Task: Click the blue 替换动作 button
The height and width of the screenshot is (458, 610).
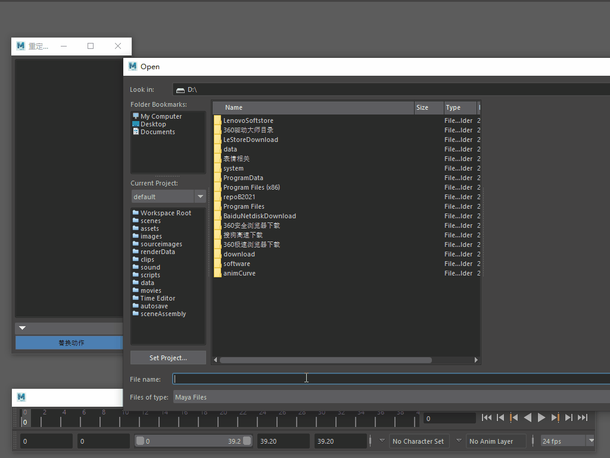Action: 71,343
